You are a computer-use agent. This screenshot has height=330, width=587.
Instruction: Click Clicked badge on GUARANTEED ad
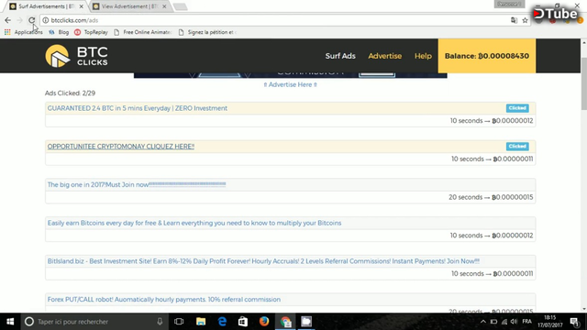tap(517, 108)
